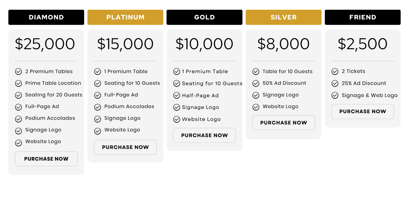Click checkmark icon next to Table for 10 Guests
Viewport: 409px width, 210px height.
pos(256,72)
